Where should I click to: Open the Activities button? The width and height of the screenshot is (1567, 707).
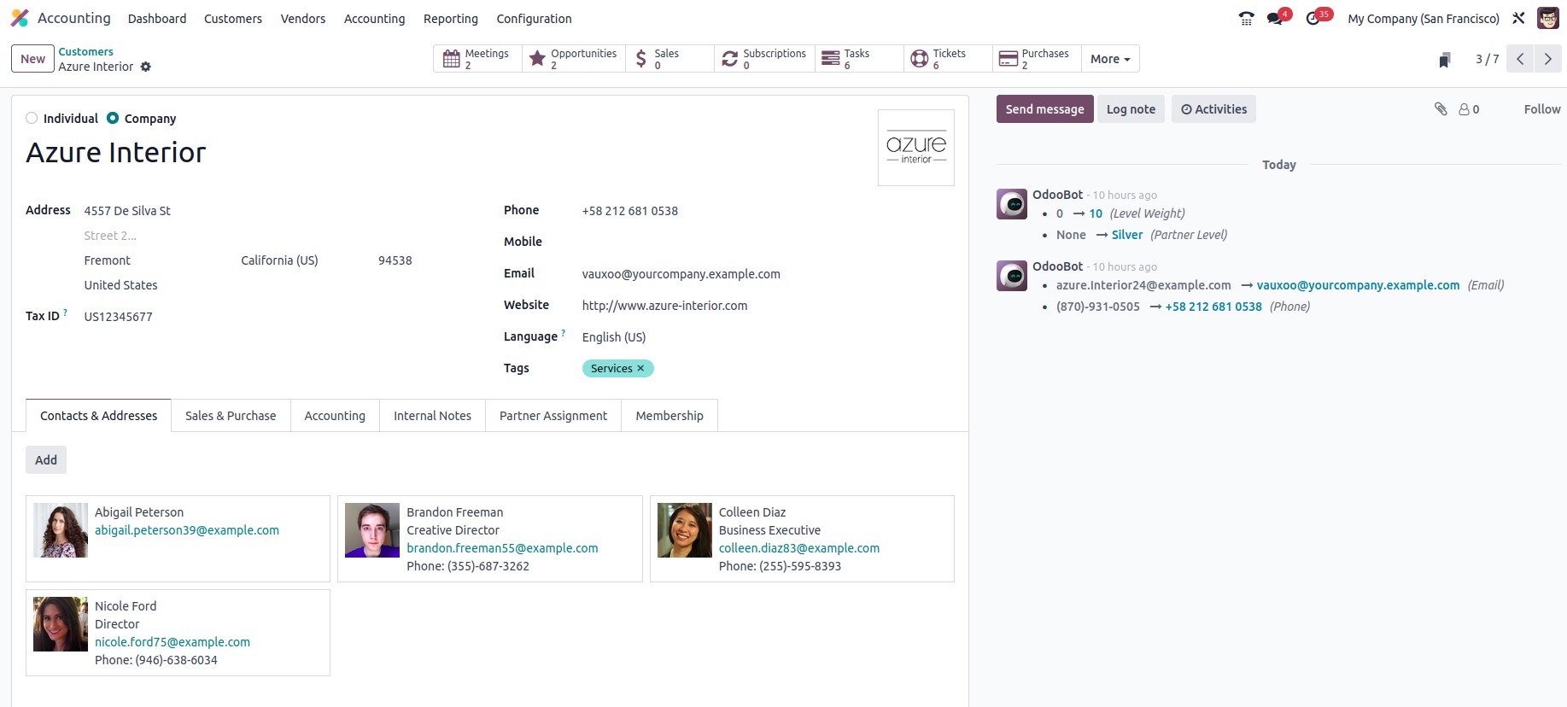pyautogui.click(x=1213, y=109)
